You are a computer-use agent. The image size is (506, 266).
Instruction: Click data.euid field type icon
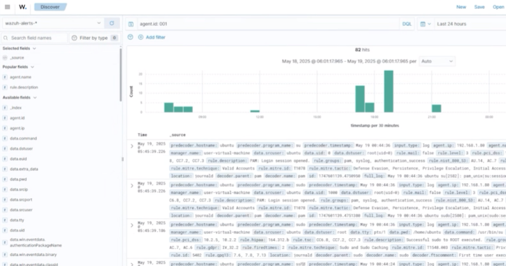5,159
